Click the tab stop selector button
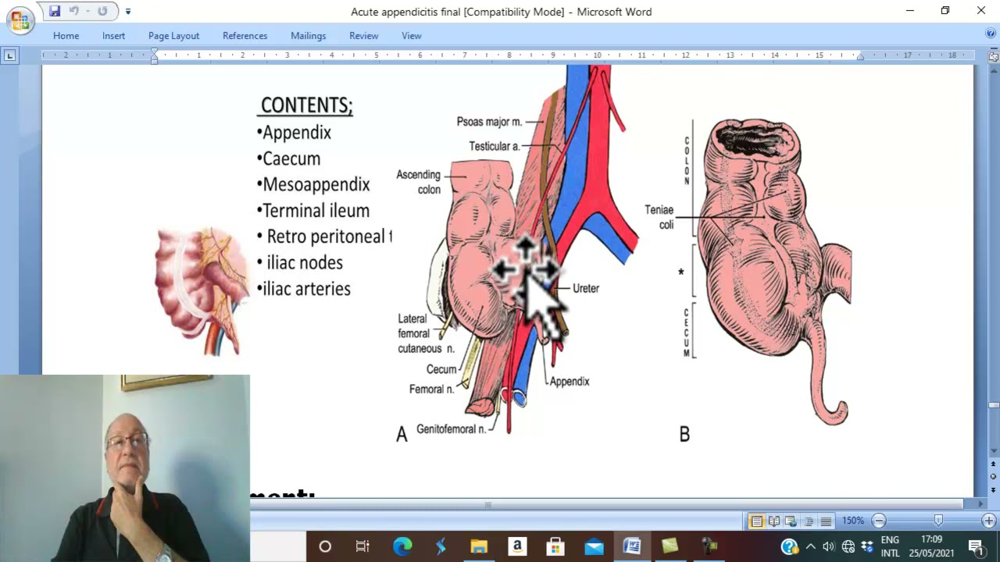The image size is (1000, 562). (9, 55)
